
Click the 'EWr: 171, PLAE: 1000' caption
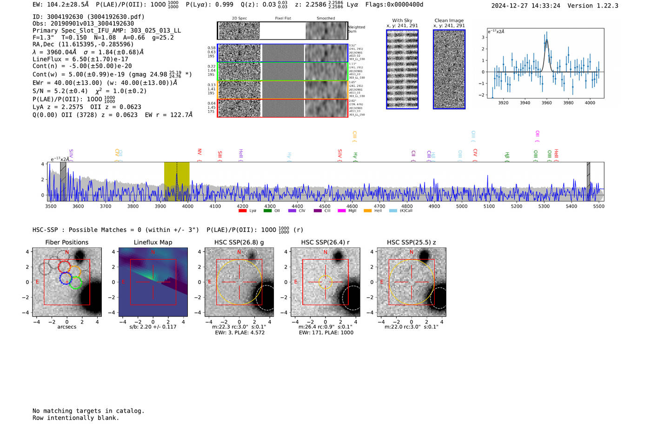[x=326, y=332]
